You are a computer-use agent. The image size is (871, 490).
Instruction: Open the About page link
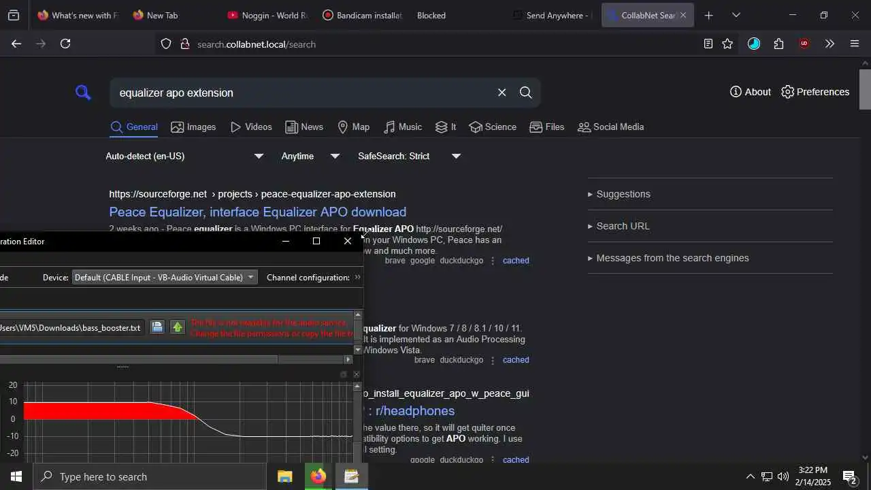tap(750, 92)
